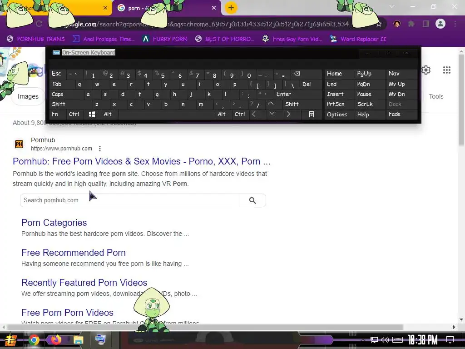The width and height of the screenshot is (465, 349).
Task: Switch to the Images results tab
Action: [x=28, y=96]
